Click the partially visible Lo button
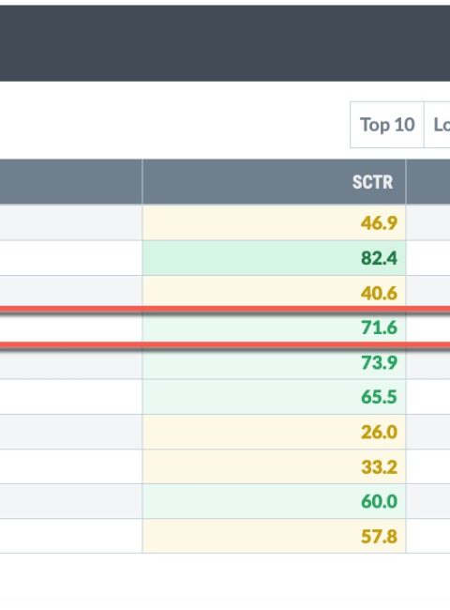450x610 pixels. (437, 125)
